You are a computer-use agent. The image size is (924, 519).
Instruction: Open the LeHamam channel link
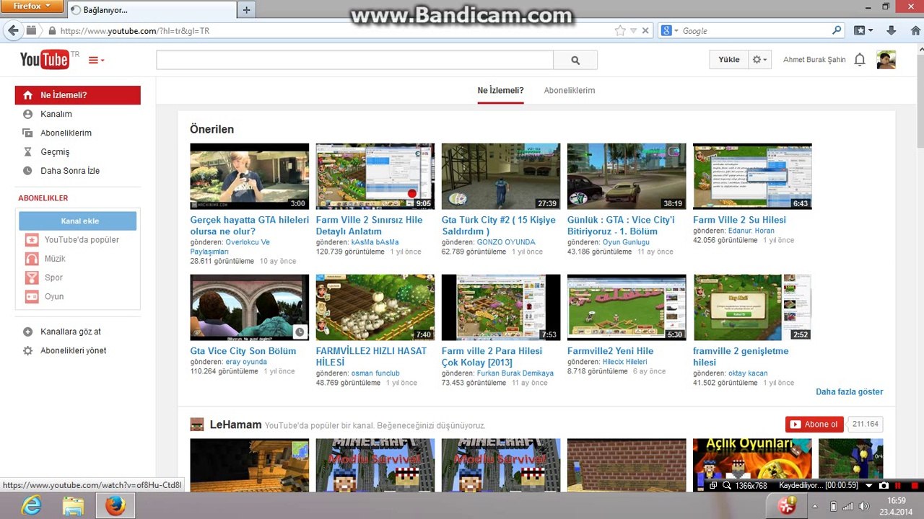pos(235,425)
